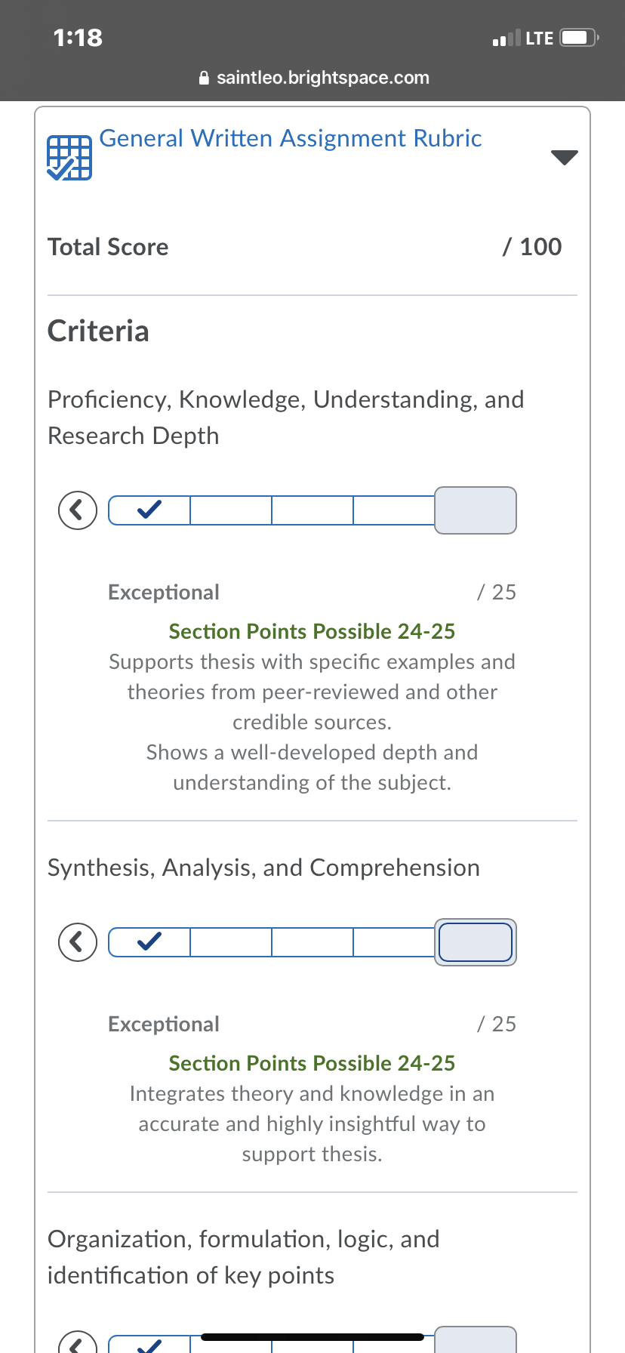The image size is (625, 1353).
Task: Tap the lock icon in address bar
Action: (x=203, y=78)
